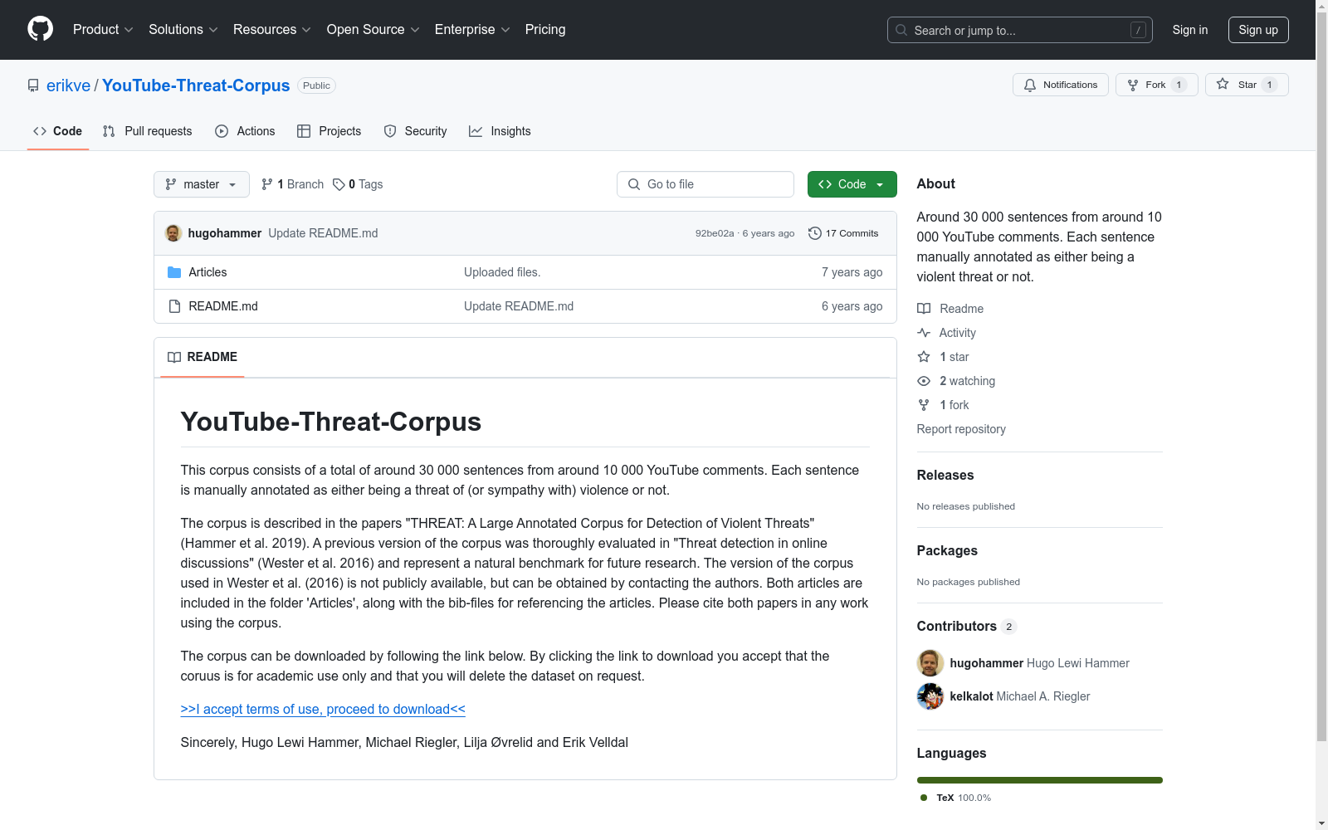Click the README.md file icon
The image size is (1328, 830).
pos(174,306)
